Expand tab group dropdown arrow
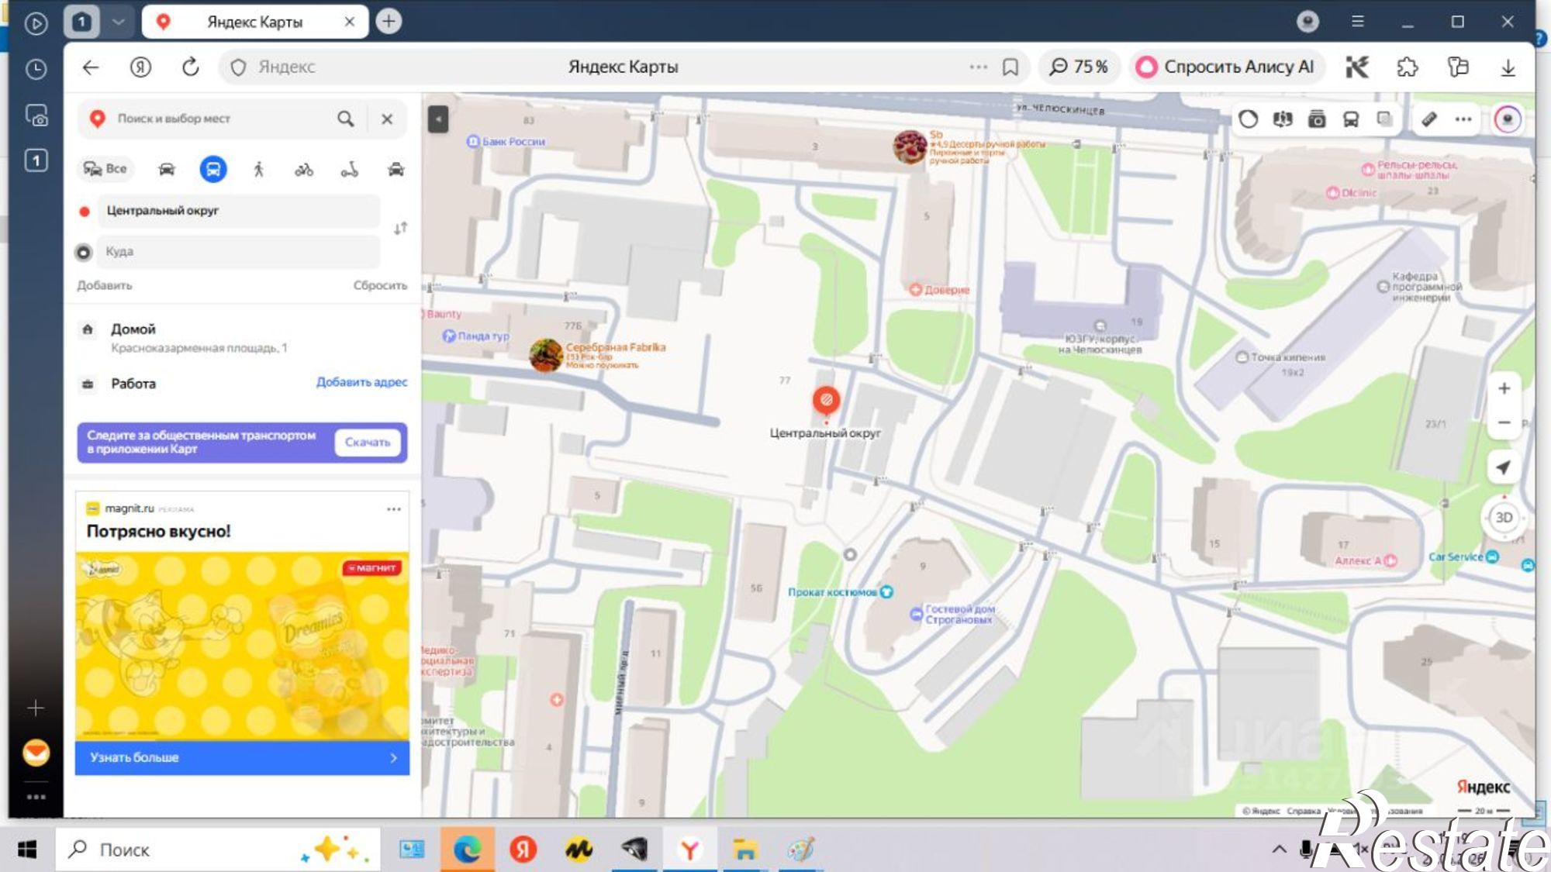Image resolution: width=1551 pixels, height=872 pixels. pyautogui.click(x=118, y=22)
